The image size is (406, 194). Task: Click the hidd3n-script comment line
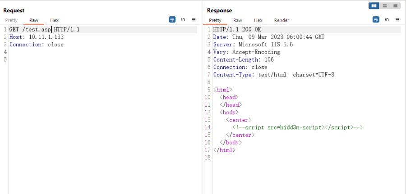tap(298, 127)
